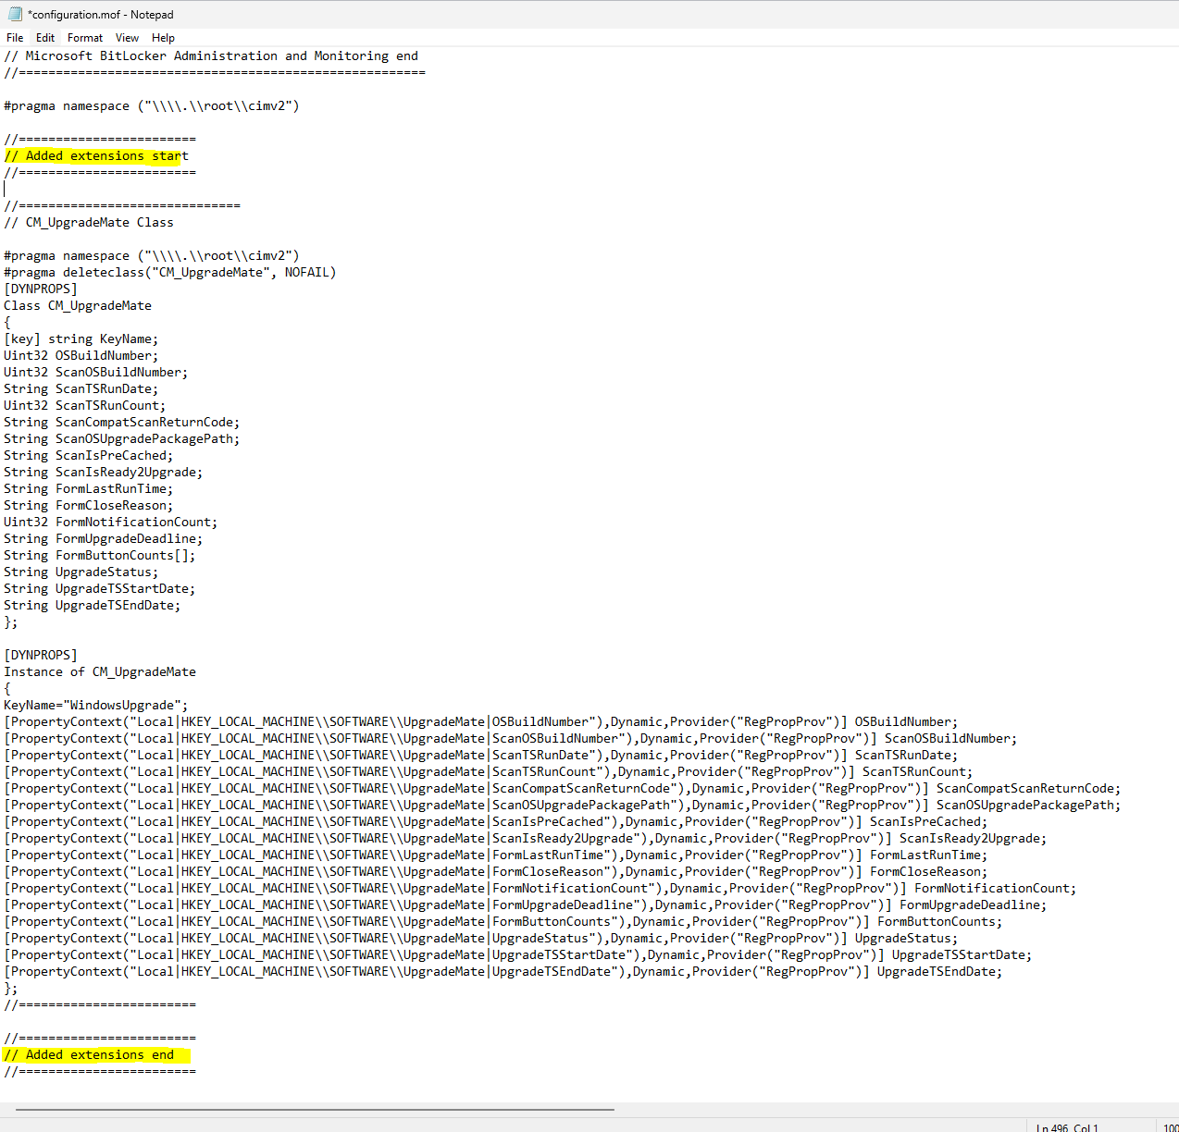1179x1132 pixels.
Task: Open the Edit menu
Action: (45, 38)
